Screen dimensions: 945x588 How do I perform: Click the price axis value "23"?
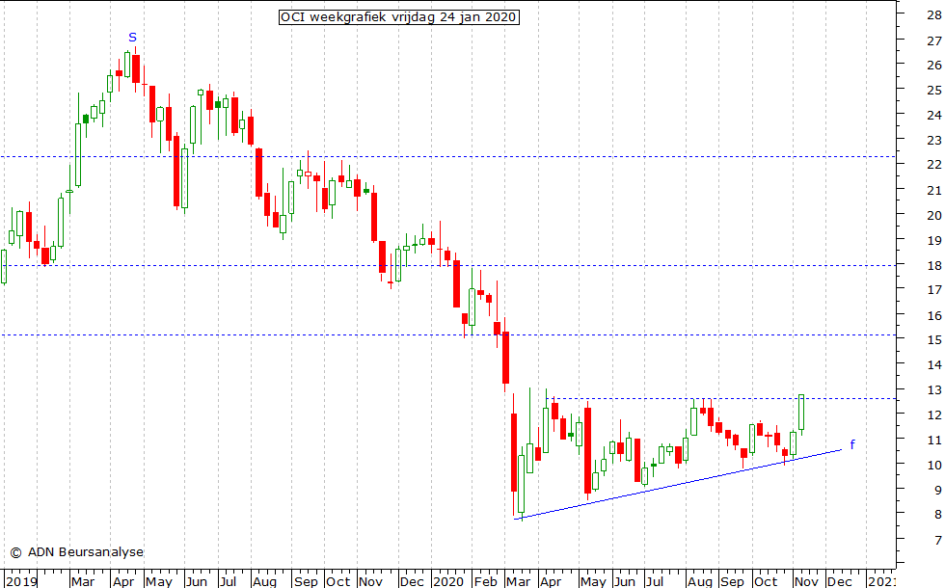934,141
